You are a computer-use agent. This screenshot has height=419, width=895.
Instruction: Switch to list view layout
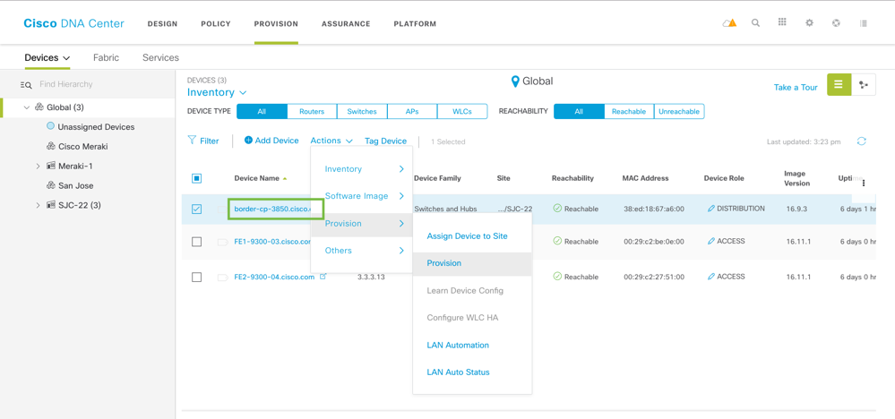click(x=839, y=84)
